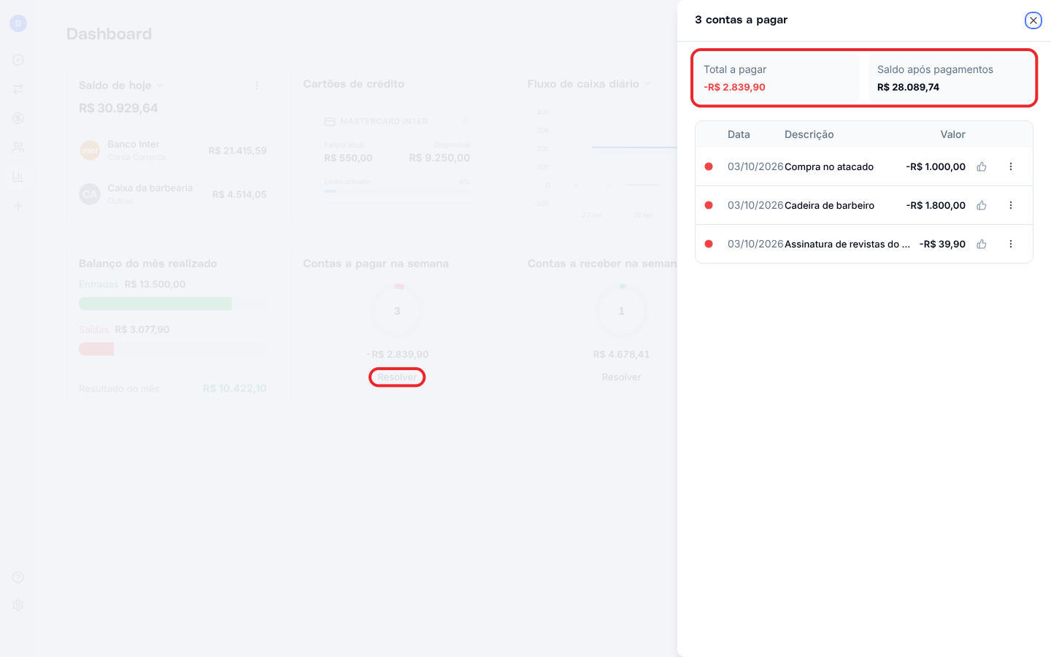The width and height of the screenshot is (1051, 657).
Task: Click the 'Assinatura de revistas do ...' description
Action: point(847,244)
